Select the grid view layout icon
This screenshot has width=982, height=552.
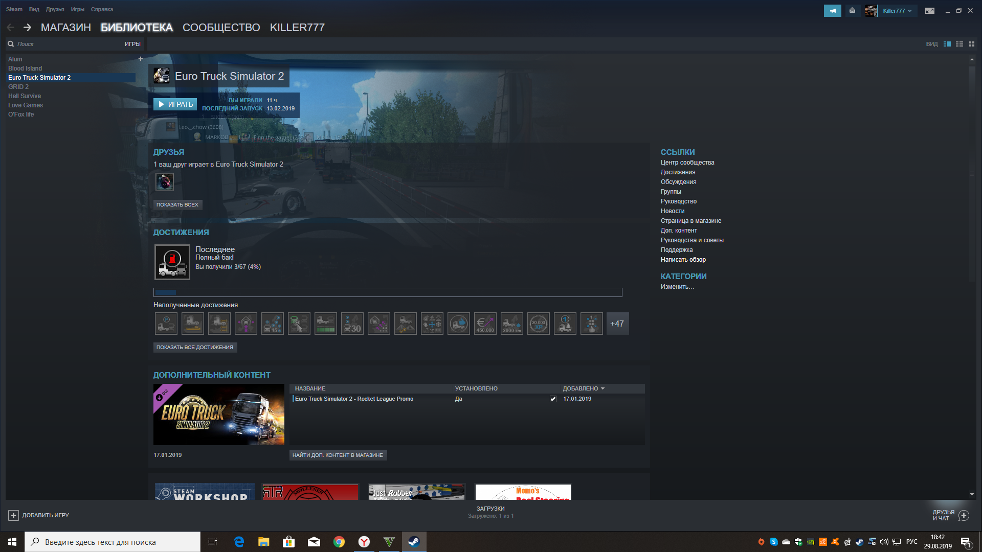[x=972, y=44]
